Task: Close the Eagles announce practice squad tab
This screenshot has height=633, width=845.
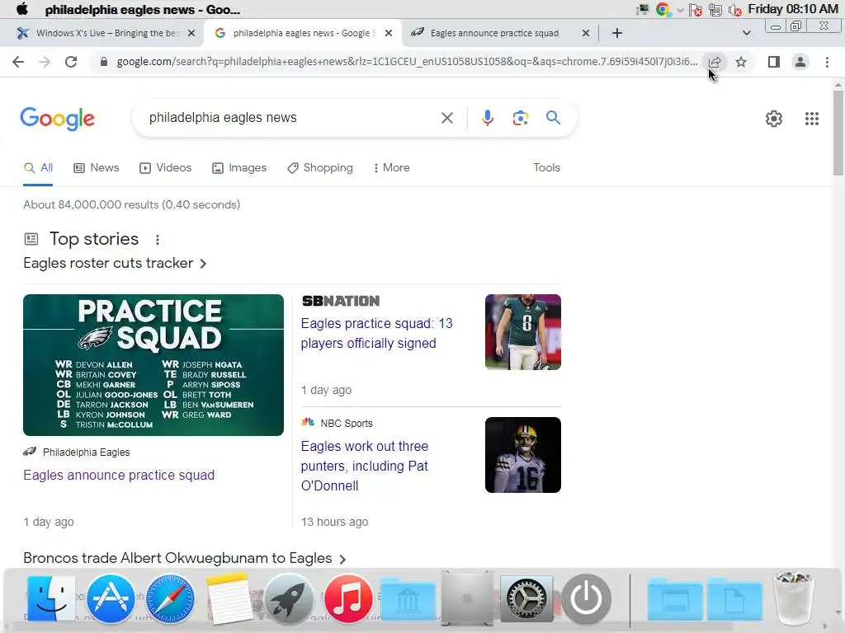Action: pos(586,33)
